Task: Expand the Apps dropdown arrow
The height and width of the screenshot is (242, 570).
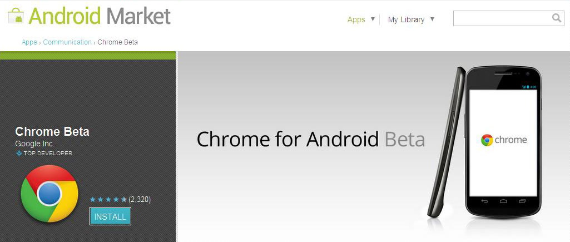Action: point(373,19)
